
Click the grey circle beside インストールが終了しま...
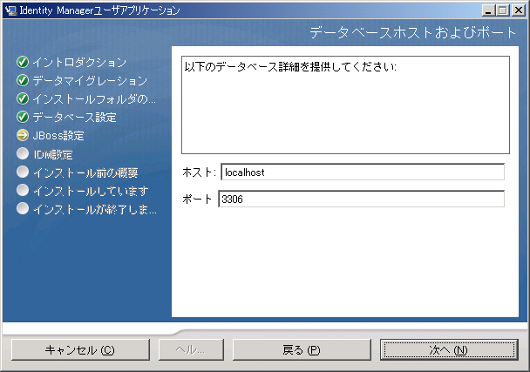pos(23,208)
